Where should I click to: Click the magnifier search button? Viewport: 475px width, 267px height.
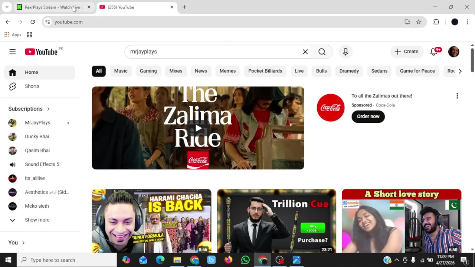[x=322, y=52]
